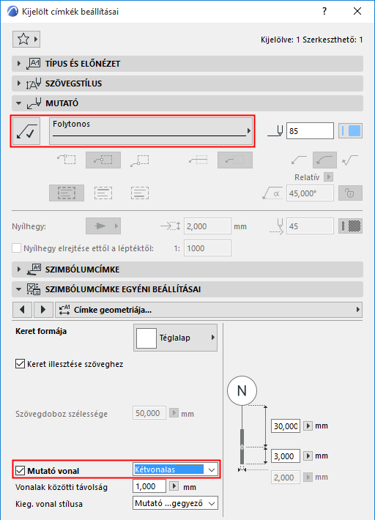Open the Címke geometriája page selector
Screen dimensions: 375x520
209,310
